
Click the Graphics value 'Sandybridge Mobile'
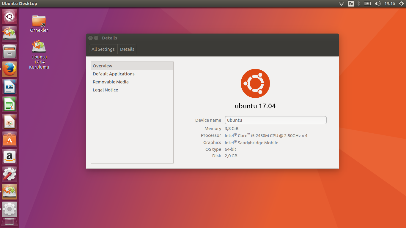[x=258, y=143]
